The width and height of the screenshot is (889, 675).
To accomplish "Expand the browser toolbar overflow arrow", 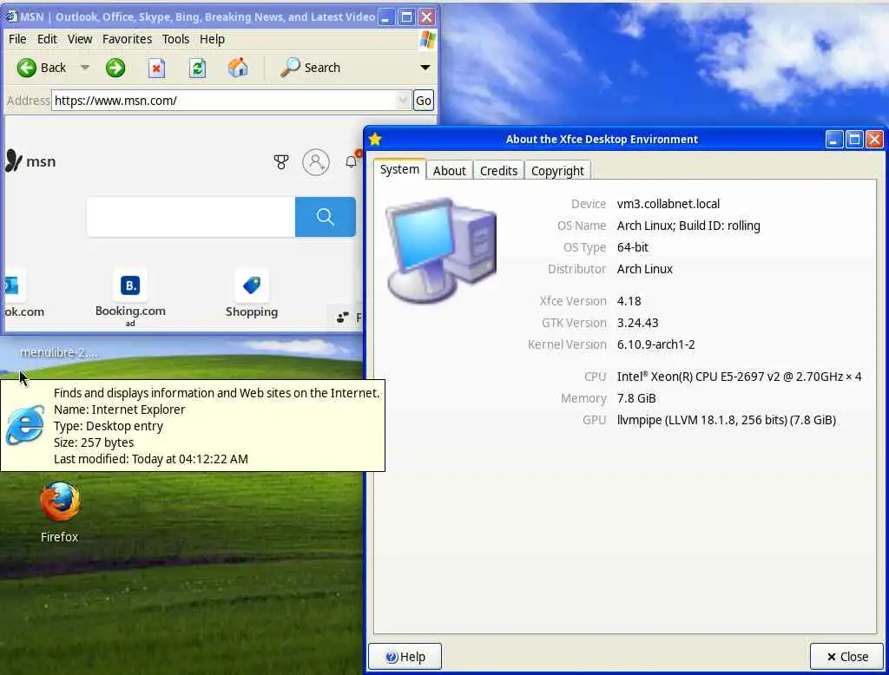I will [x=425, y=68].
